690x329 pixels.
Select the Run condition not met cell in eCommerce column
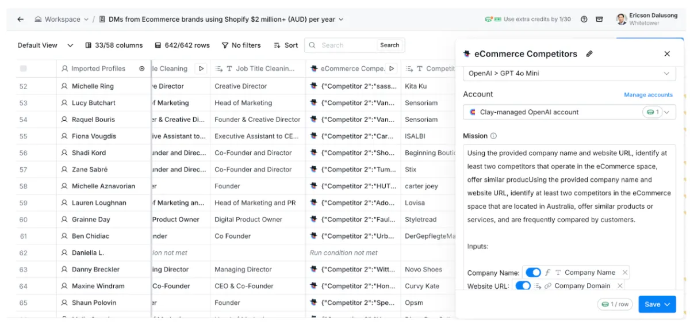tap(353, 253)
